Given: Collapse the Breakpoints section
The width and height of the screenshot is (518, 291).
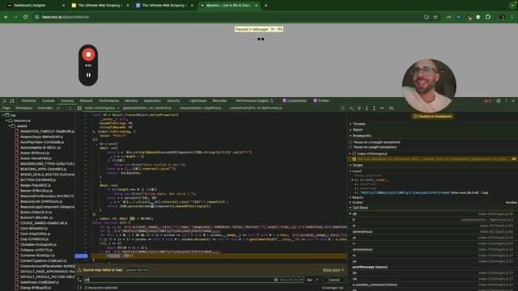Looking at the screenshot, I should [x=361, y=136].
